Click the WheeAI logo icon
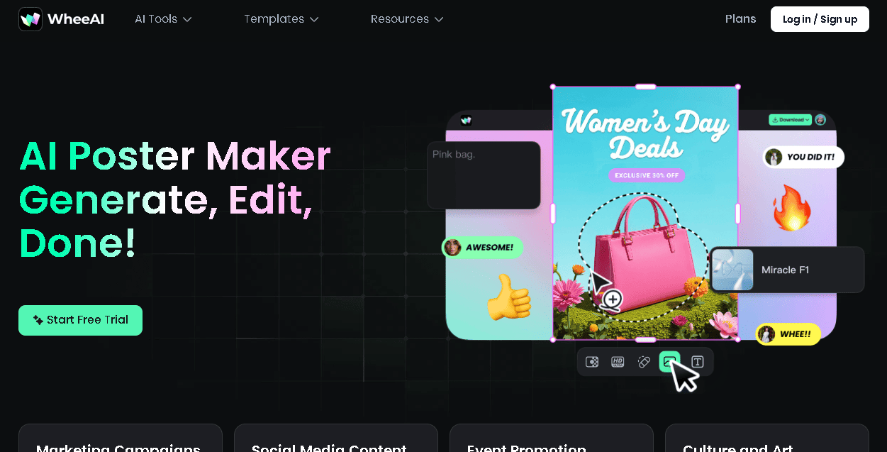 pos(30,19)
